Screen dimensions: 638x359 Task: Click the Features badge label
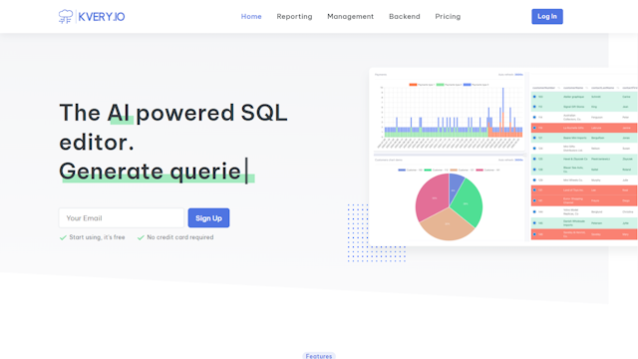(319, 356)
